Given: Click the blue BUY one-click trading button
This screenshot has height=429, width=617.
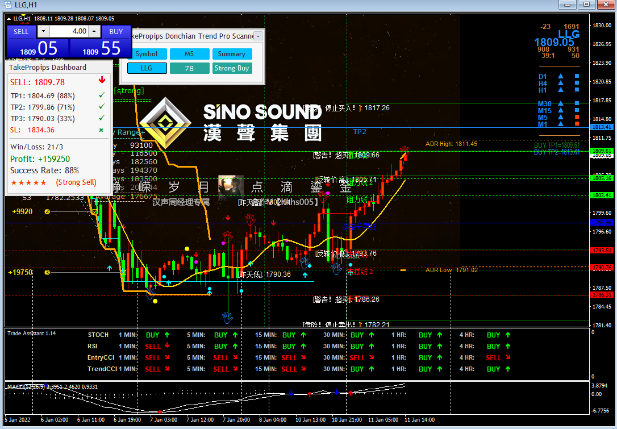Looking at the screenshot, I should pos(116,32).
